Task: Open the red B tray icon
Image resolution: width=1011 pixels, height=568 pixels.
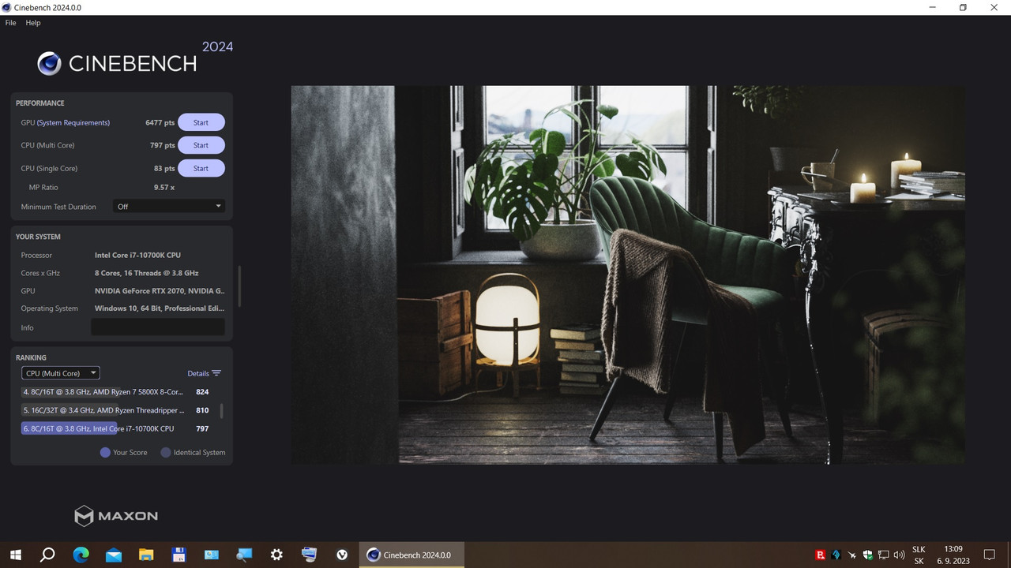Action: [x=821, y=555]
